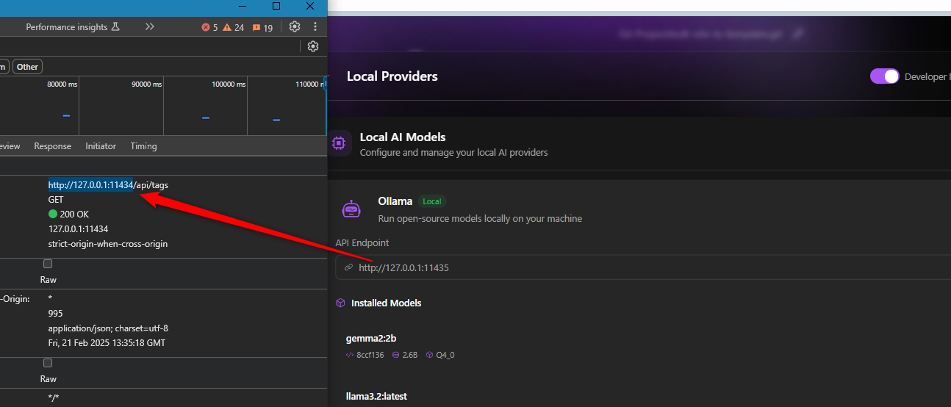Show more DevTools tabs with double chevron
This screenshot has width=951, height=407.
[150, 26]
